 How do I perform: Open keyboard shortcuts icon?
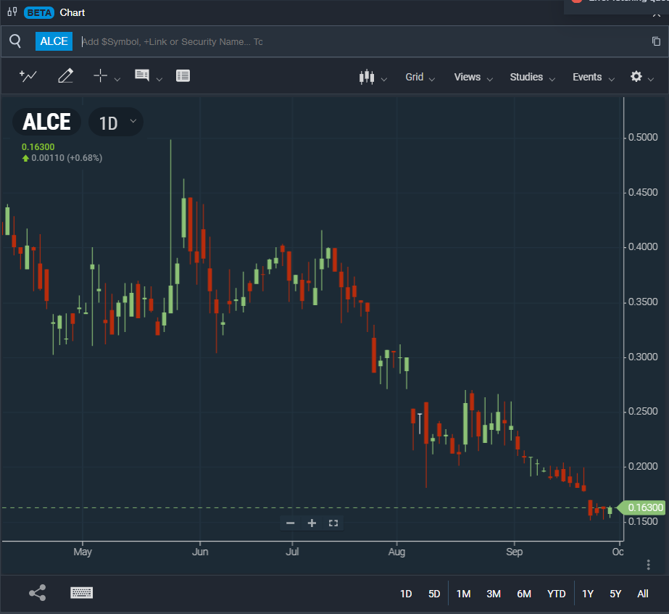[81, 593]
